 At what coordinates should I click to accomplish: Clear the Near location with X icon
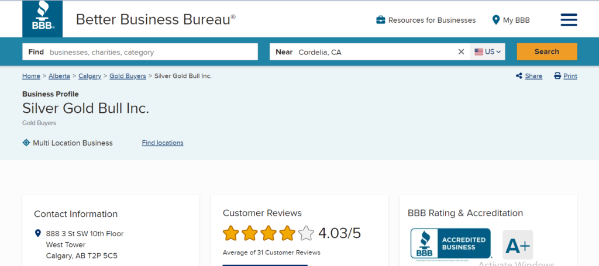coord(461,52)
